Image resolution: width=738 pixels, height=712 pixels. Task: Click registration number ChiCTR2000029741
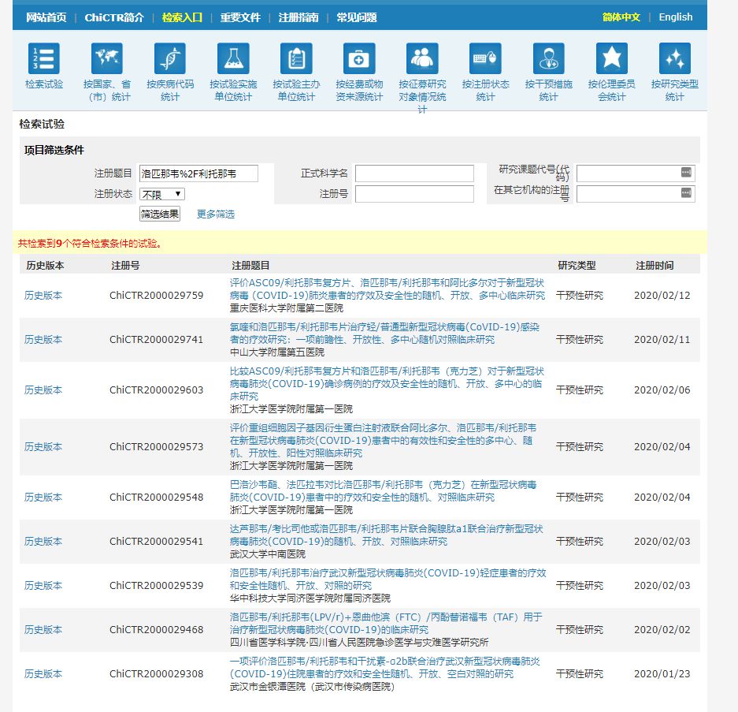click(156, 340)
